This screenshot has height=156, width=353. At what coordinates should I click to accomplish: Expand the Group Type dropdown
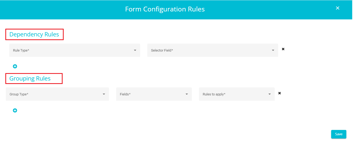(57, 94)
